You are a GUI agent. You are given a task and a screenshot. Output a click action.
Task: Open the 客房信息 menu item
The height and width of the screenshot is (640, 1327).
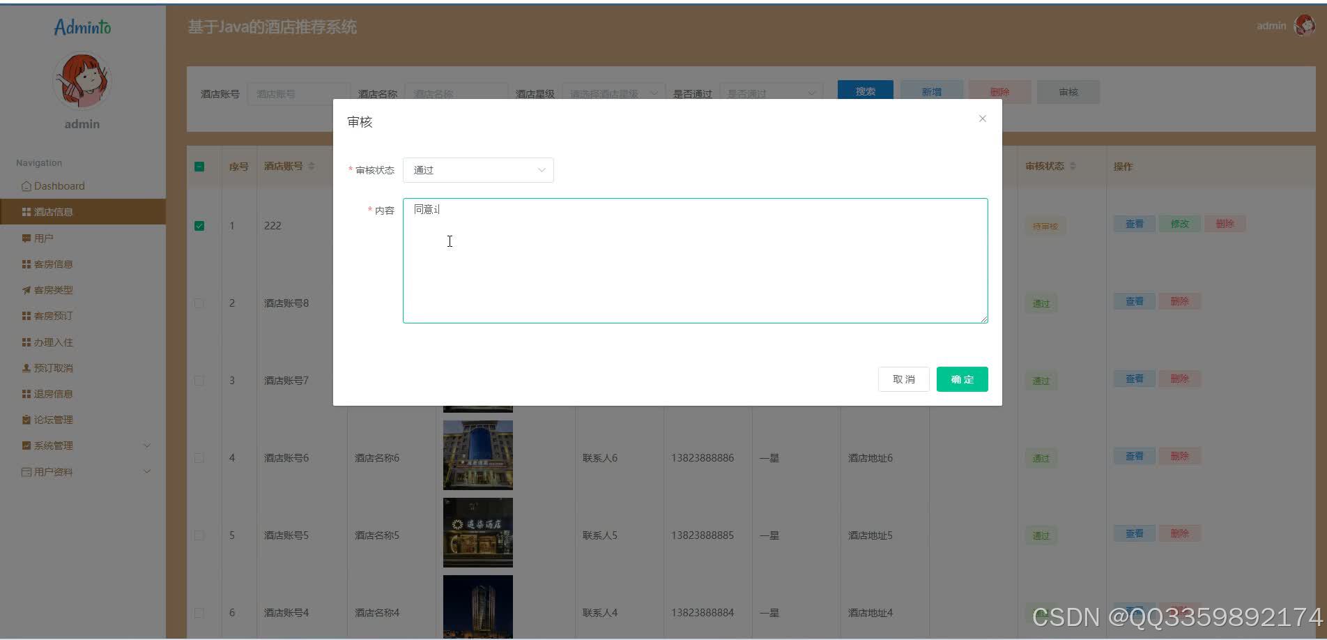[83, 264]
